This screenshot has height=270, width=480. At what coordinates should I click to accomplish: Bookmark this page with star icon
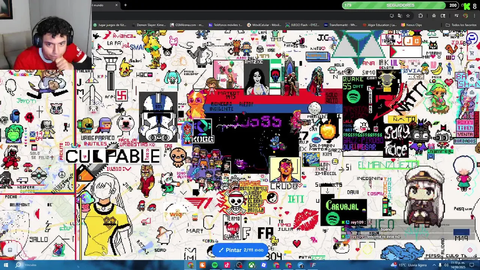[408, 16]
